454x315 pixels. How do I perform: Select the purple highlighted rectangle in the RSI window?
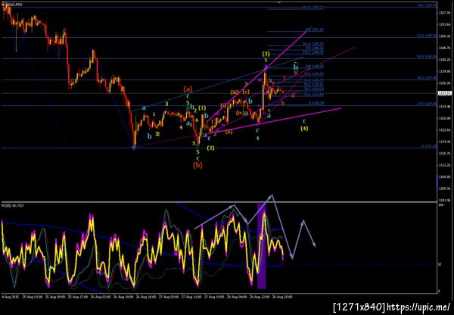point(262,246)
